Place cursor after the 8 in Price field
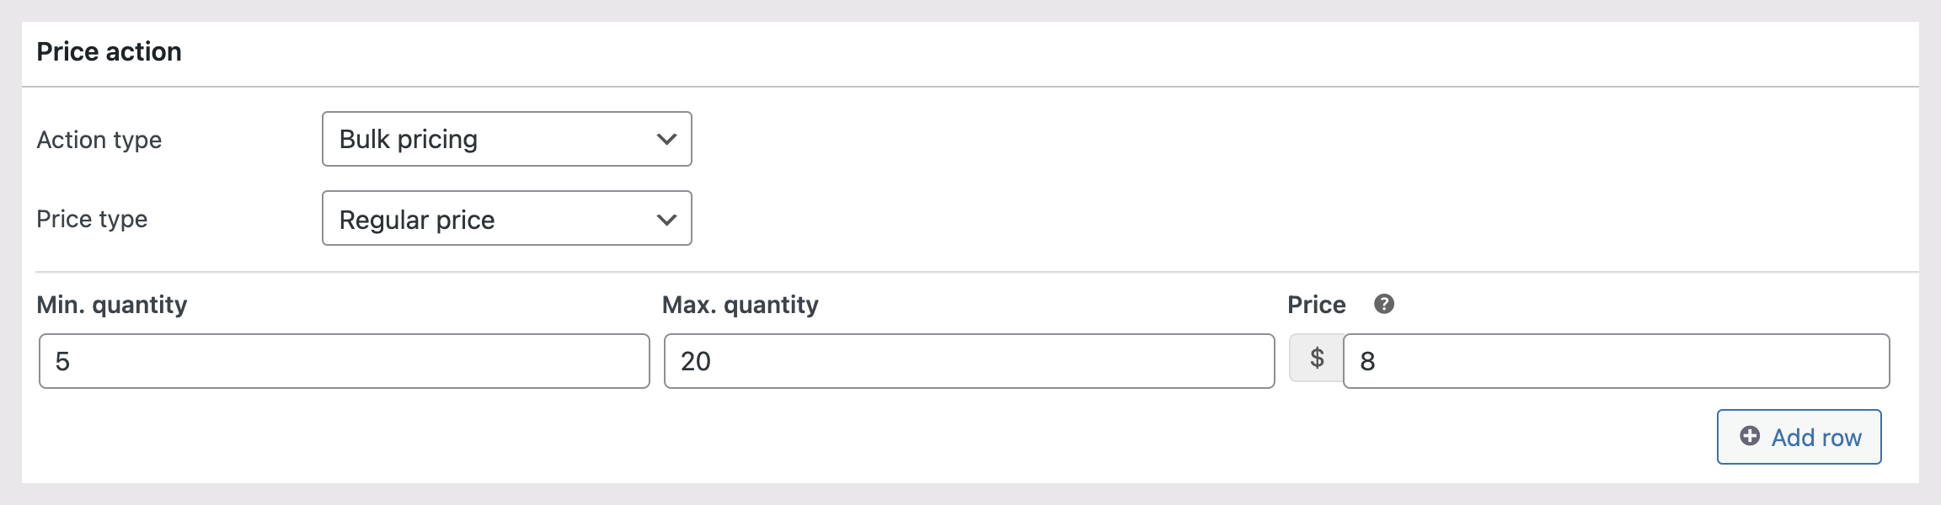Viewport: 1941px width, 505px height. click(x=1377, y=362)
